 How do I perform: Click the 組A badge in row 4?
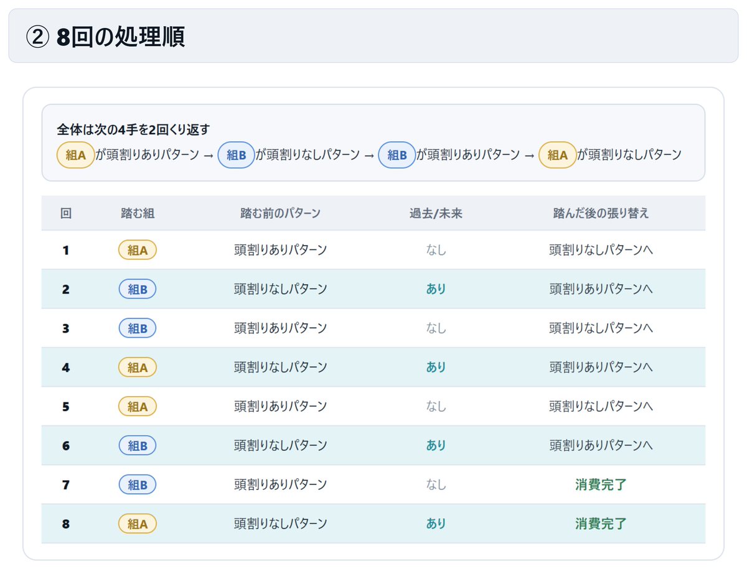pyautogui.click(x=138, y=368)
